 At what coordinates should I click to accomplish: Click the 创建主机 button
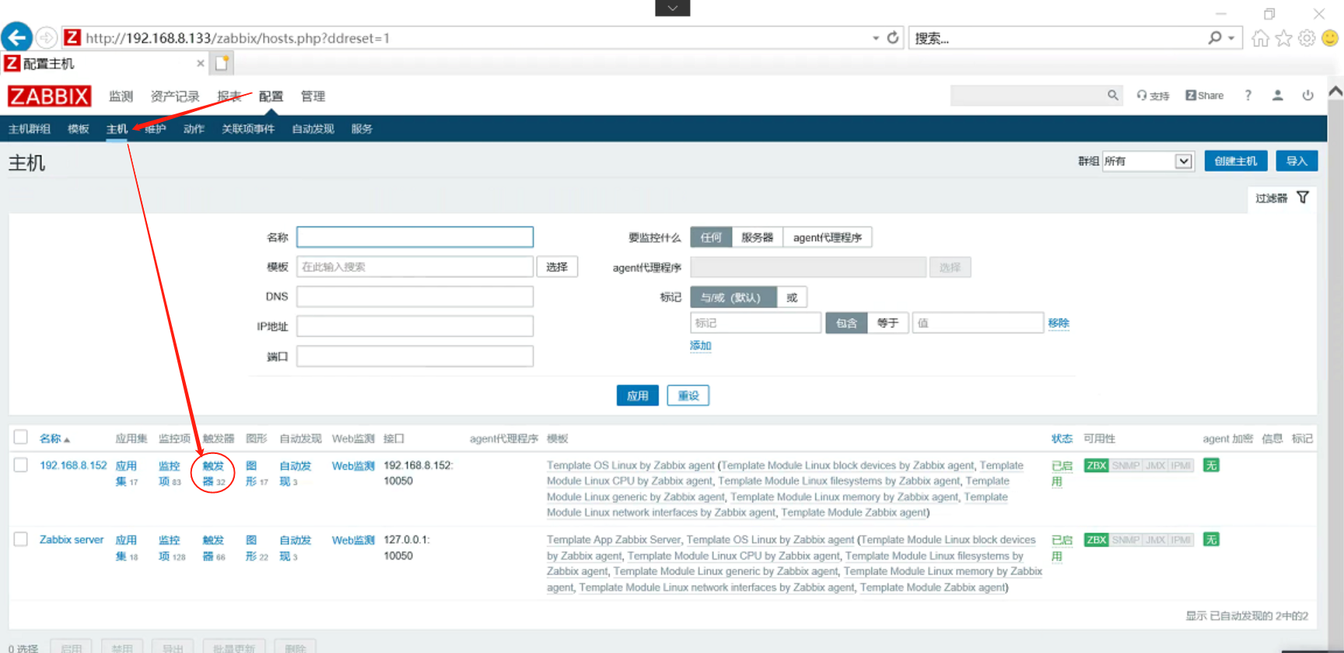tap(1236, 161)
